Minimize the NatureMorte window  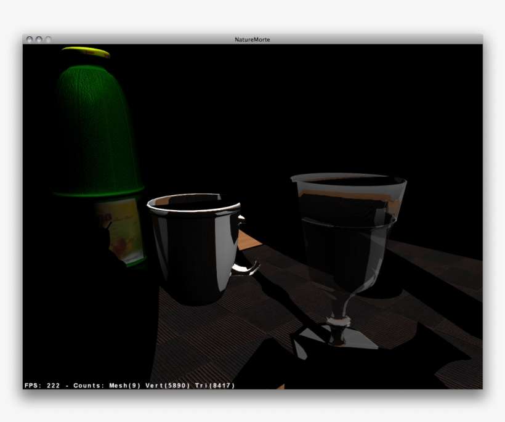click(39, 39)
